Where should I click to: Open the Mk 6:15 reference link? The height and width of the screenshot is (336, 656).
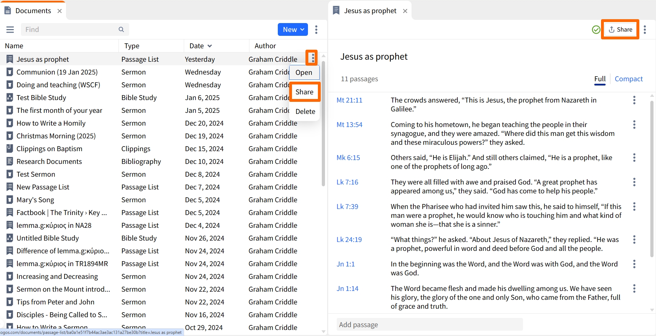(348, 158)
